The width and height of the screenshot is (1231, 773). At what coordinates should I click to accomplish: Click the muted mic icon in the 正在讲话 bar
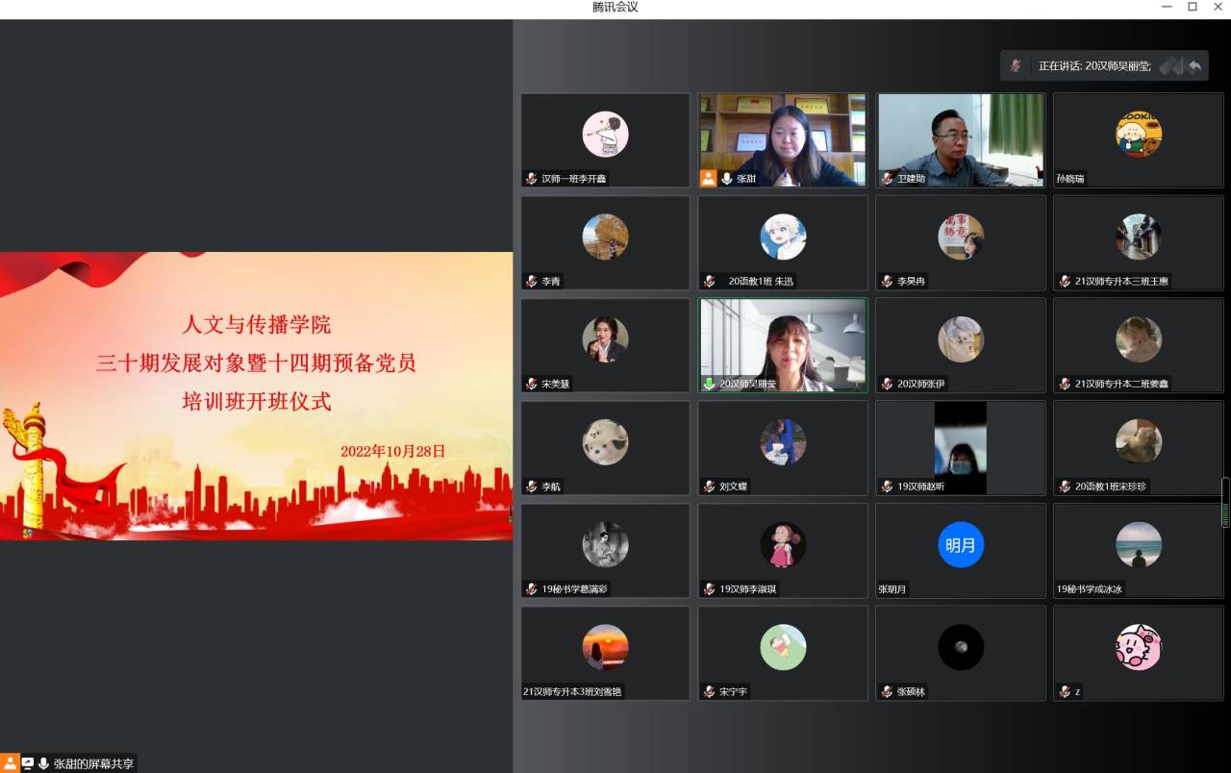tap(1016, 65)
